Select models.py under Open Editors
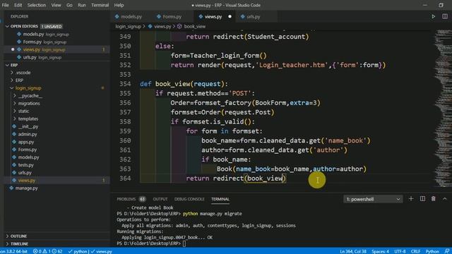The image size is (452, 254). tap(33, 34)
